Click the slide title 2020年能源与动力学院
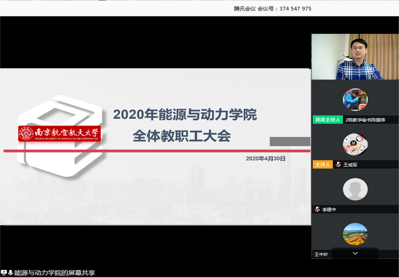Screen dimensions: 399x278 [184, 115]
